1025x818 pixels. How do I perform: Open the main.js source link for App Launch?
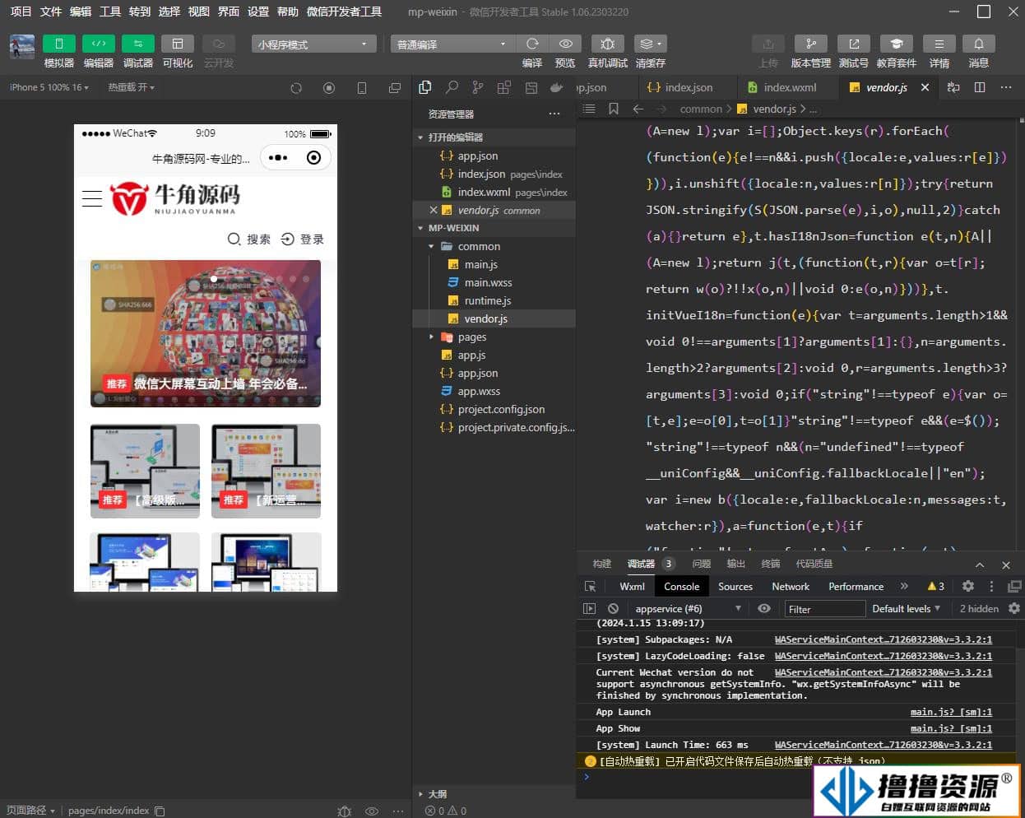pos(951,712)
